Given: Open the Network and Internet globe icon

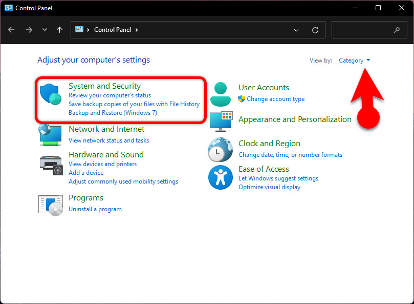Looking at the screenshot, I should tap(51, 135).
